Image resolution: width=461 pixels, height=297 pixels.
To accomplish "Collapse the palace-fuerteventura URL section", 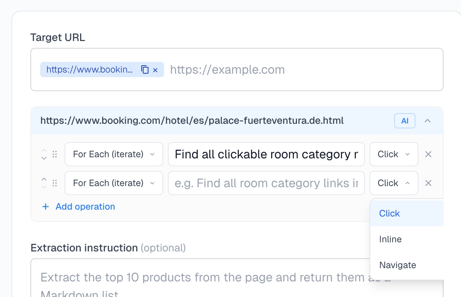I will click(428, 121).
